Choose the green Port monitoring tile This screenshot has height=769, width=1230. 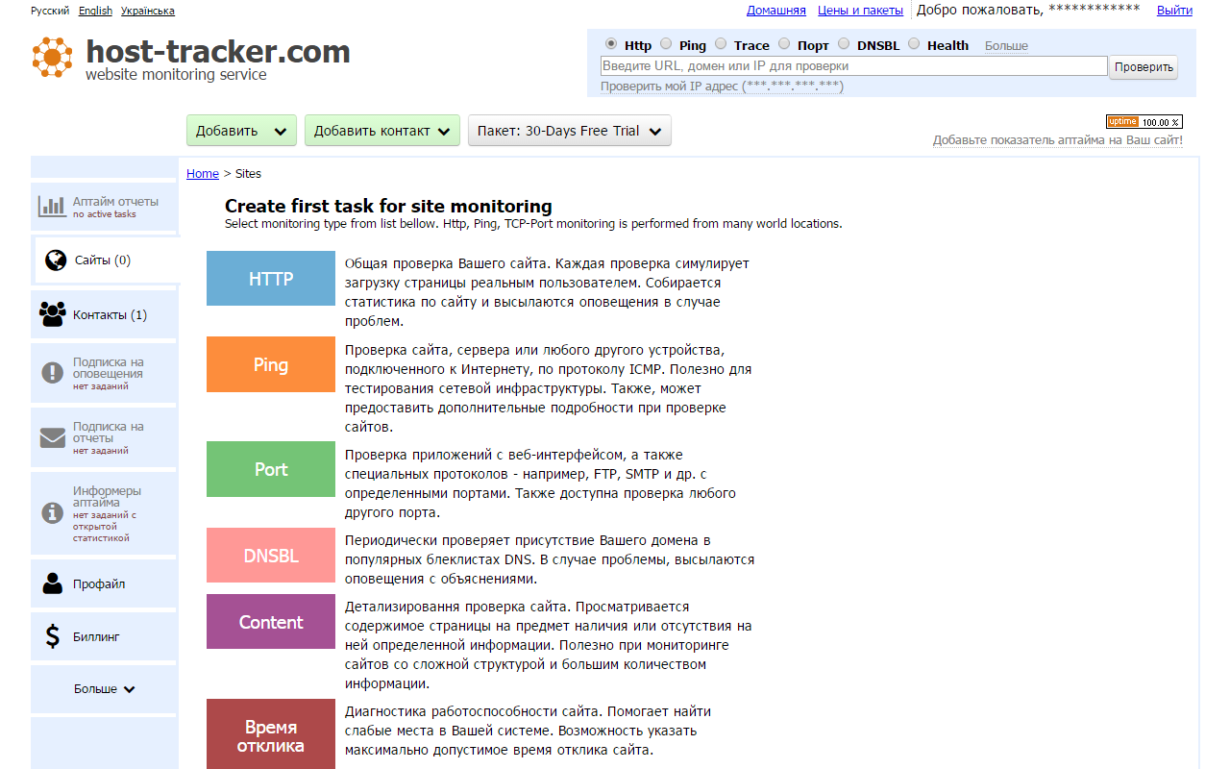pyautogui.click(x=271, y=469)
